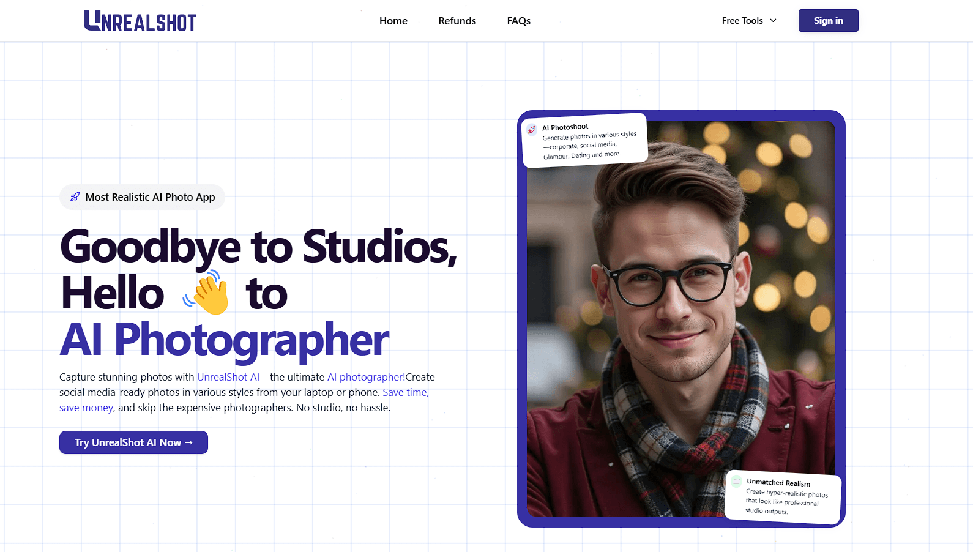Click the Unmatched Realism card title

tap(778, 482)
